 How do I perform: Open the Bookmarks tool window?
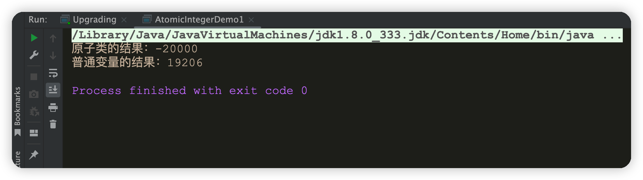click(18, 111)
